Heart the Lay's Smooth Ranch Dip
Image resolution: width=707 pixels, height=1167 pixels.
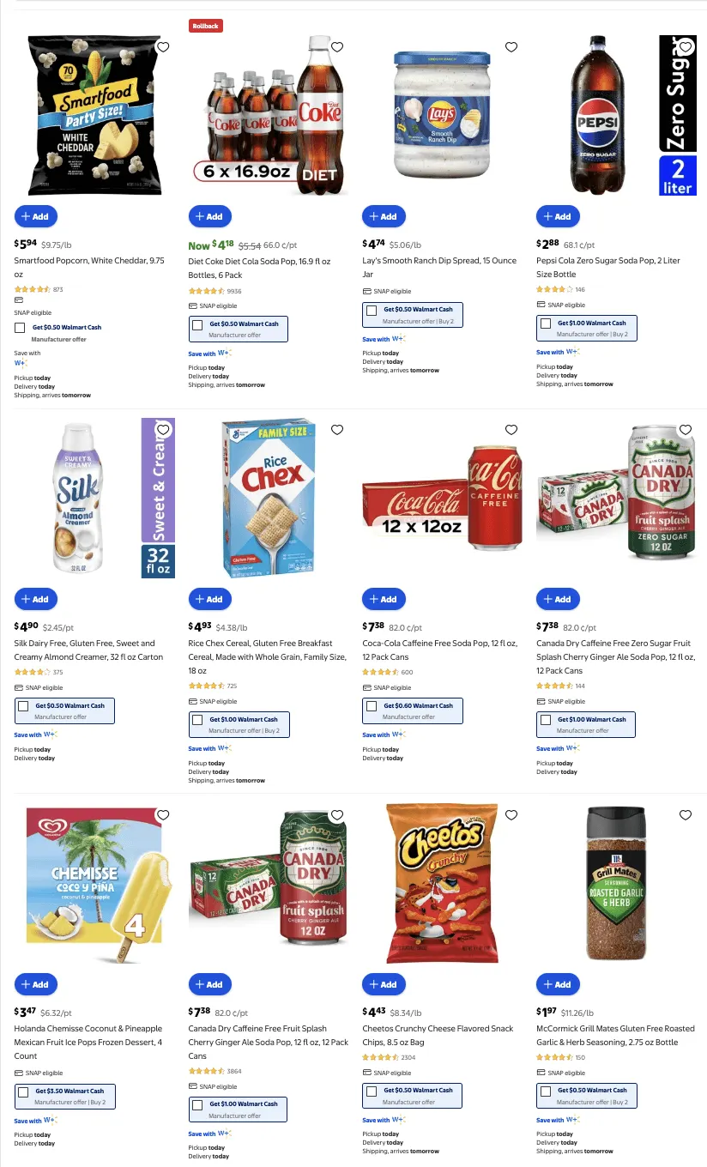(511, 47)
